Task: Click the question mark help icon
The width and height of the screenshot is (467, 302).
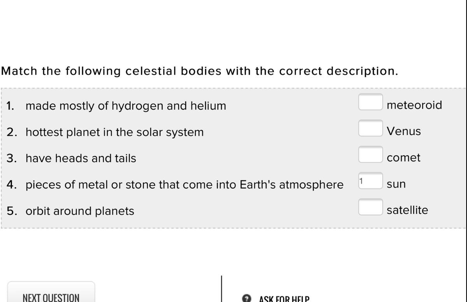Action: point(246,298)
